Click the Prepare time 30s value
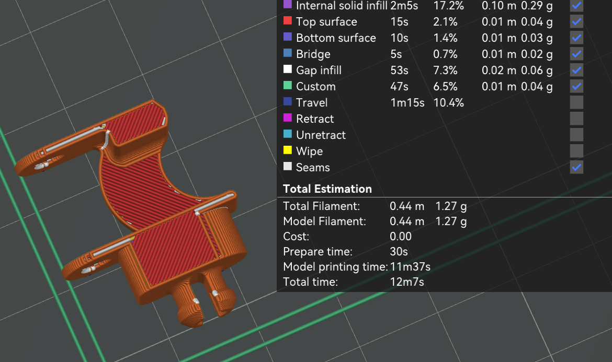 pos(399,252)
